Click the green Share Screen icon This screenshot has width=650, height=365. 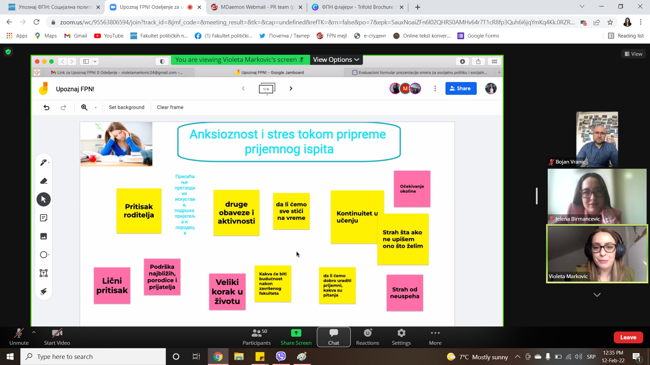296,333
